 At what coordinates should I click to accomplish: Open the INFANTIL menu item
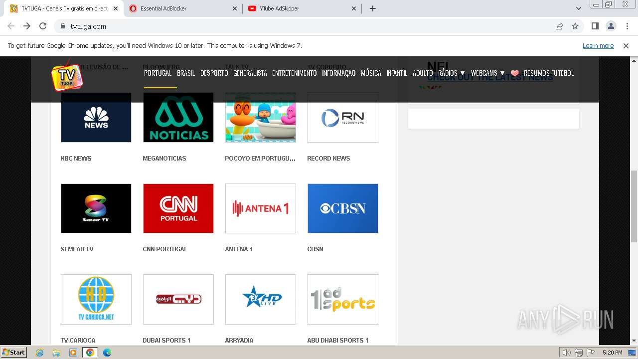tap(397, 73)
